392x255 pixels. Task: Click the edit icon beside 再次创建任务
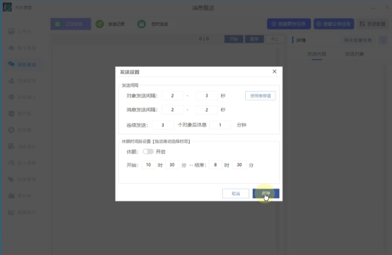pos(383,40)
